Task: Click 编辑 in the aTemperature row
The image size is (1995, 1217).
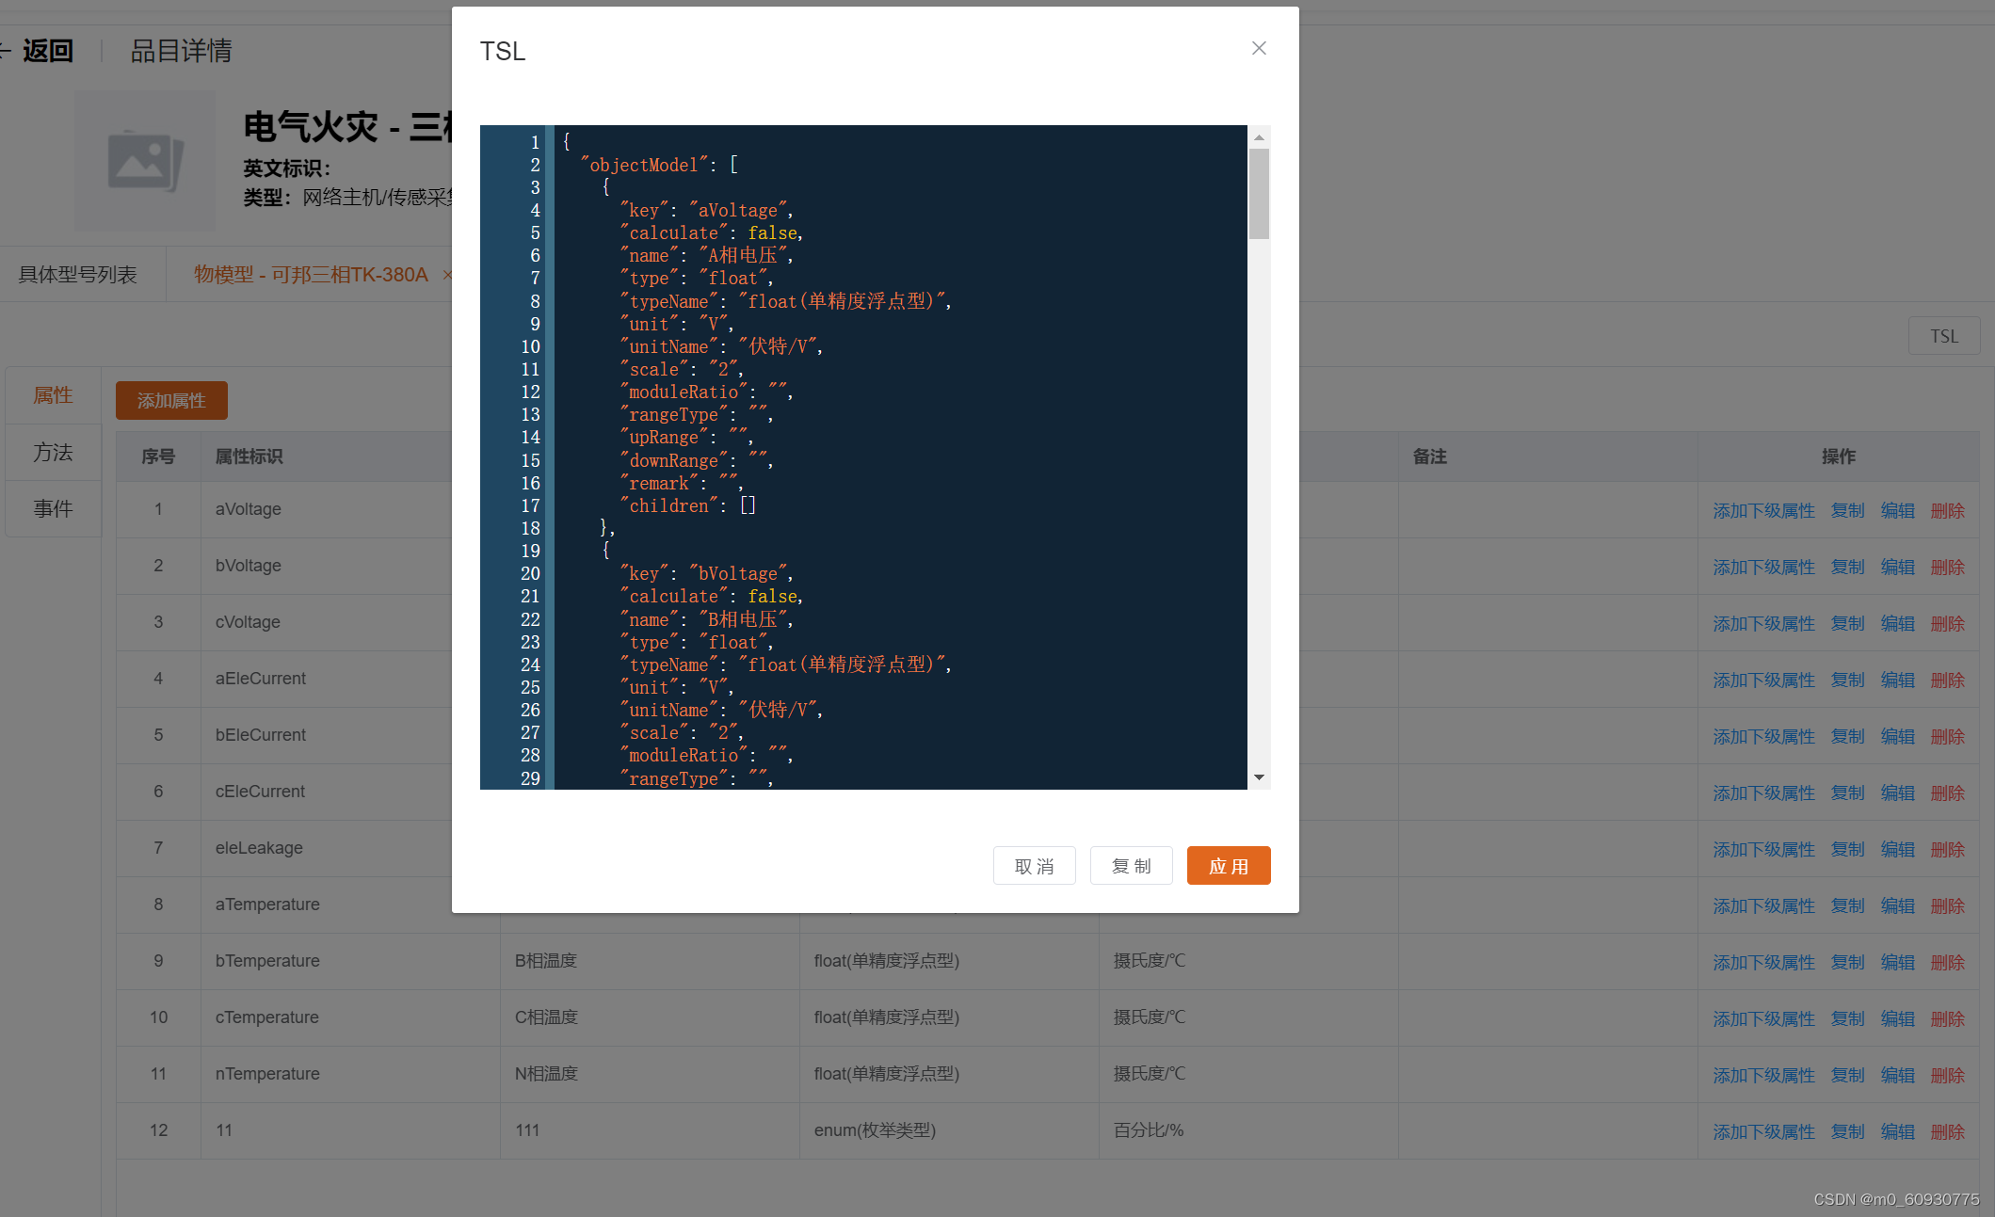Action: point(1897,905)
